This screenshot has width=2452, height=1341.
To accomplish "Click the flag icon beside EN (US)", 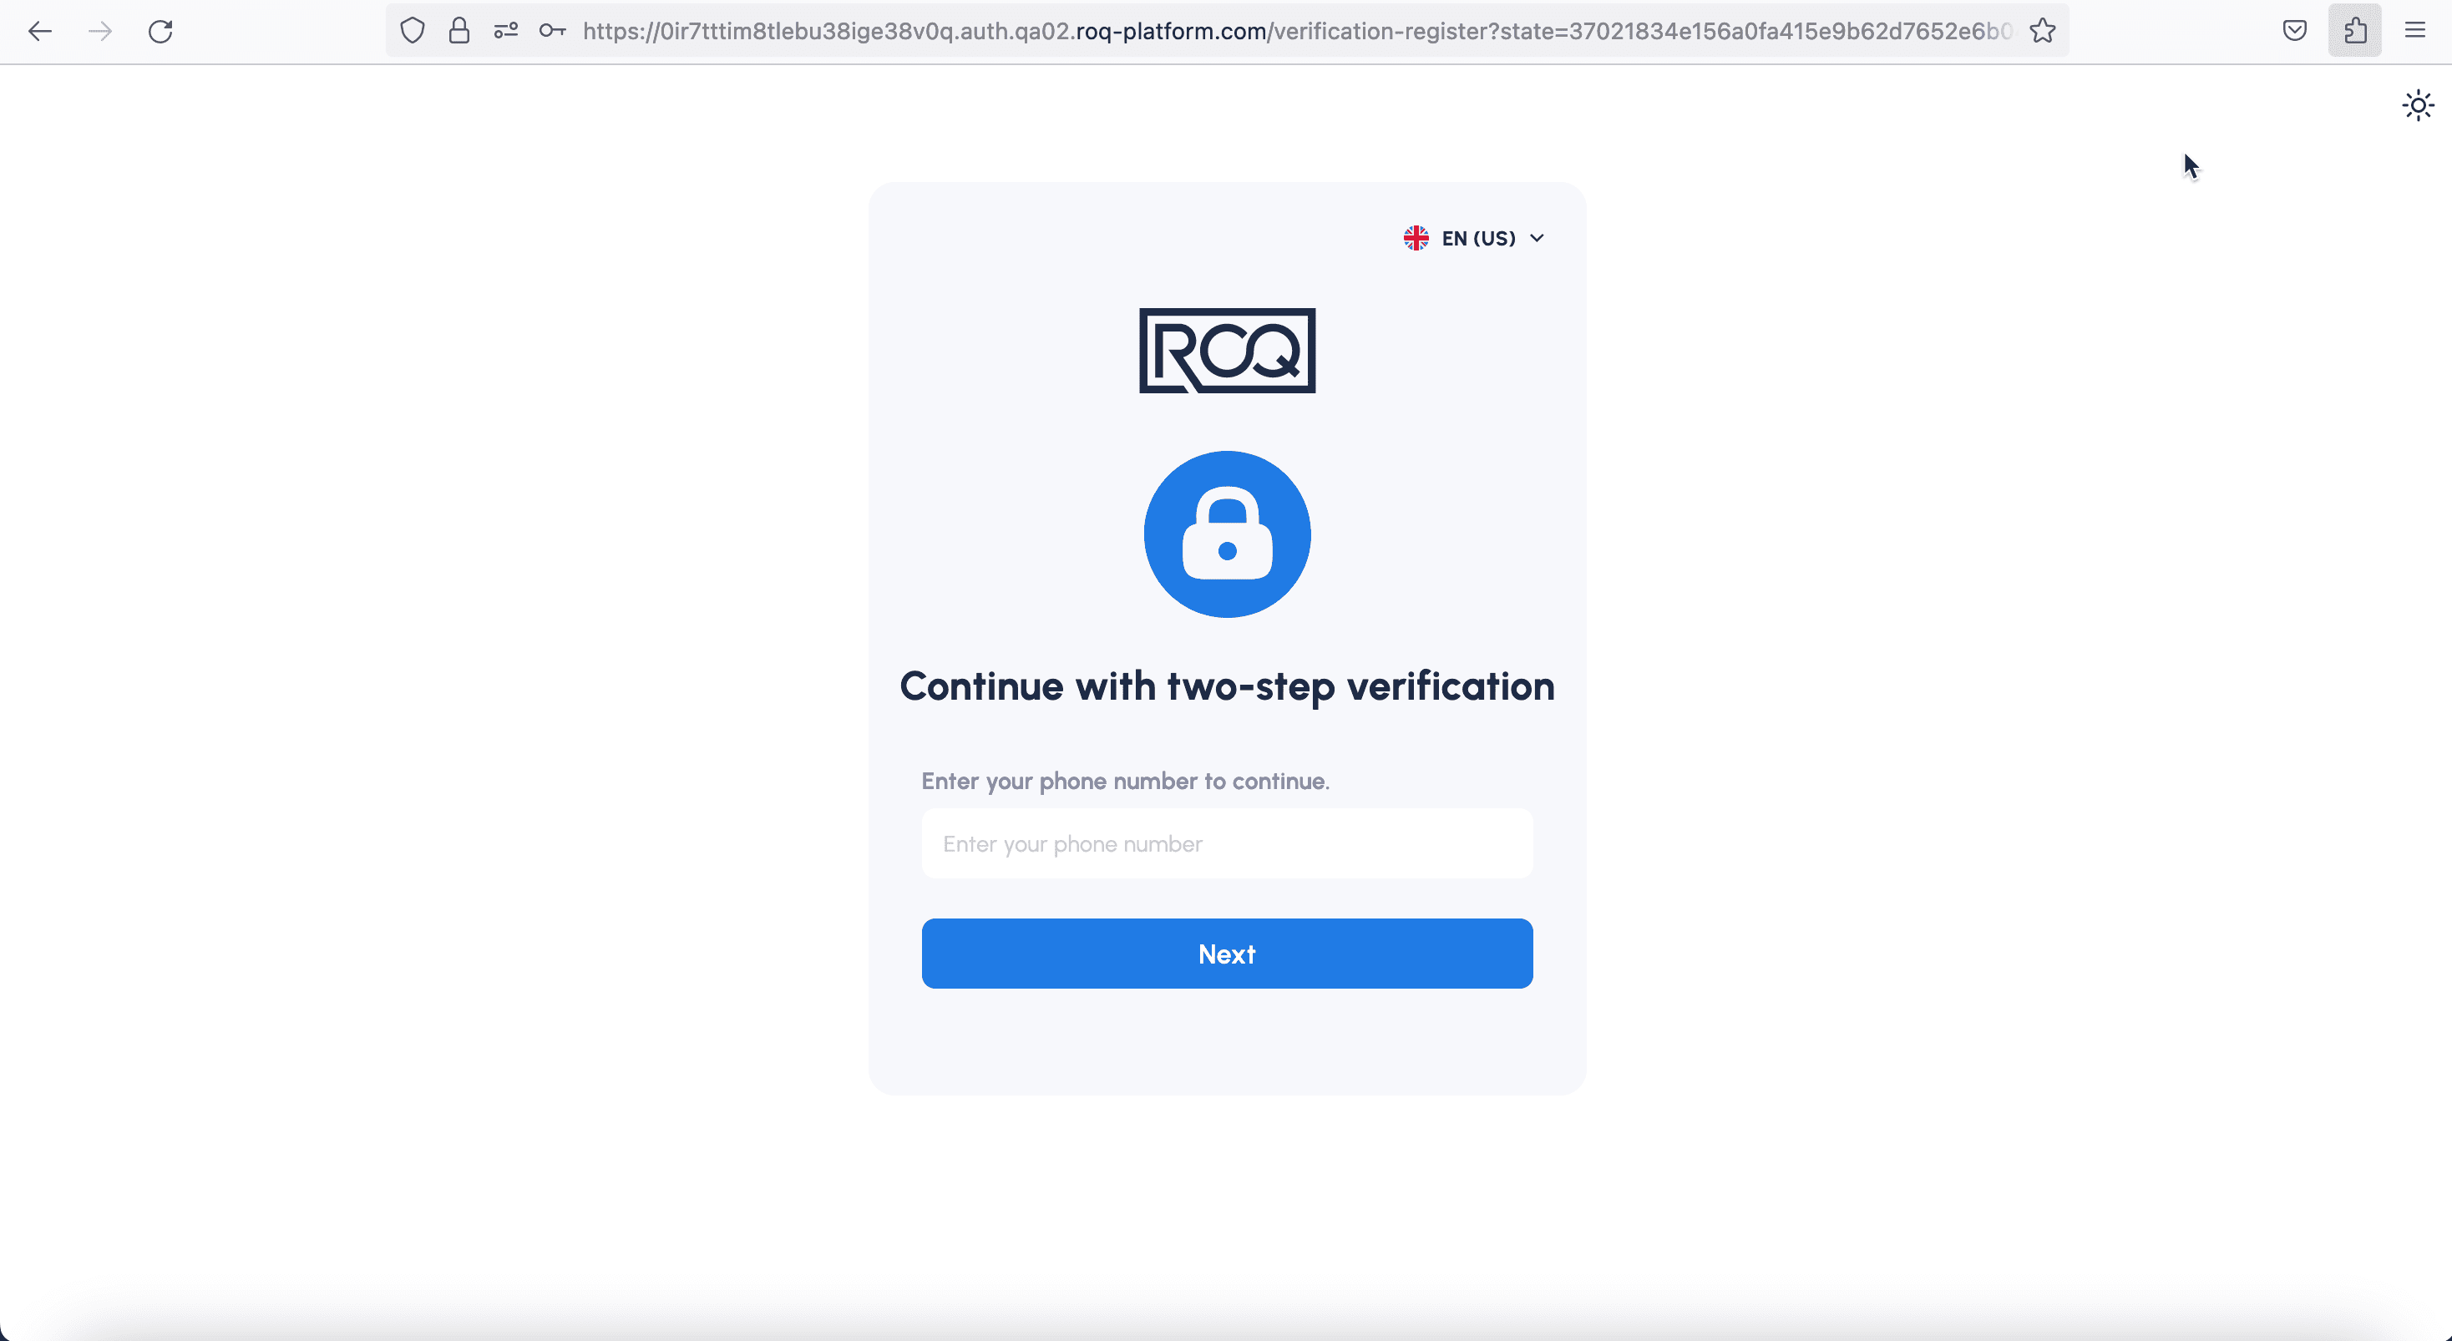I will click(1416, 238).
